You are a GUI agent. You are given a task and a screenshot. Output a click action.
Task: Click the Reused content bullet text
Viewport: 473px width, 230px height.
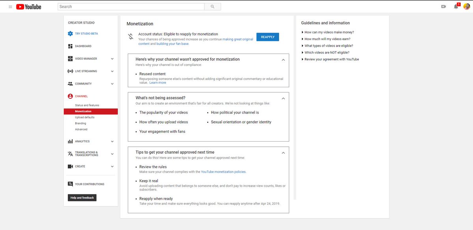pyautogui.click(x=153, y=74)
